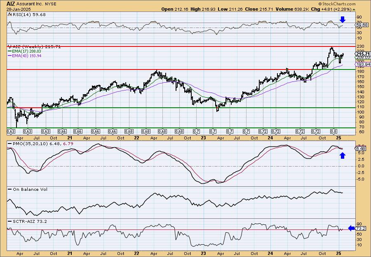Click the 90 label on the RSI panel axis
The width and height of the screenshot is (371, 257).
point(359,17)
